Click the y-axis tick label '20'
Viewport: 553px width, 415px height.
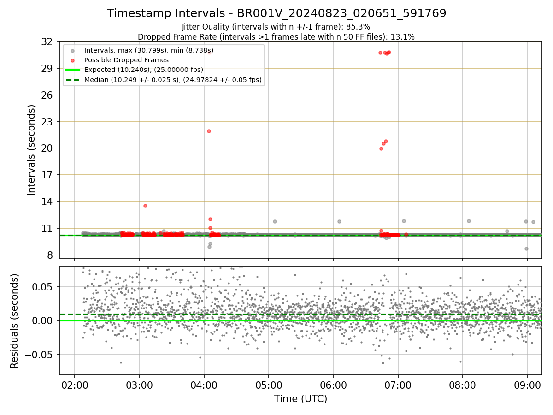click(x=47, y=148)
